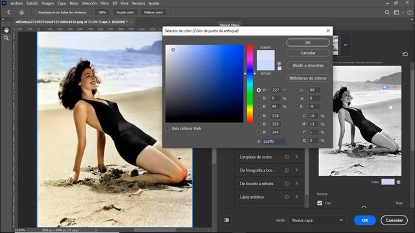Screen dimensions: 415x233
Task: Click the share icon at top right
Action: point(410,12)
